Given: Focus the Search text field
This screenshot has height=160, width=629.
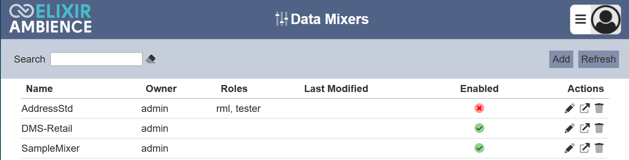Looking at the screenshot, I should point(96,59).
